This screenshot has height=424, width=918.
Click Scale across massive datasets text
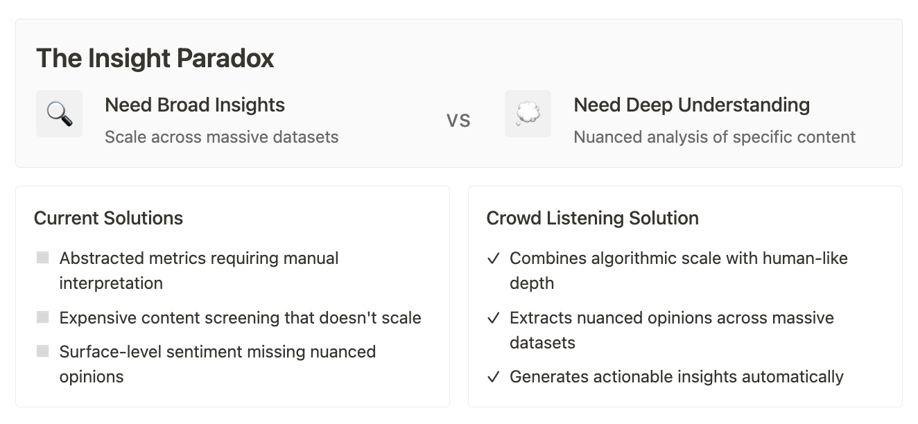click(x=222, y=137)
